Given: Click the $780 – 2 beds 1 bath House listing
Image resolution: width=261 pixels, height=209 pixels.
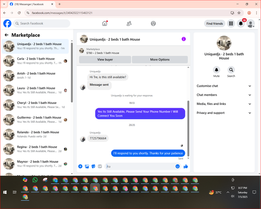Looking at the screenshot, I should 103,53.
